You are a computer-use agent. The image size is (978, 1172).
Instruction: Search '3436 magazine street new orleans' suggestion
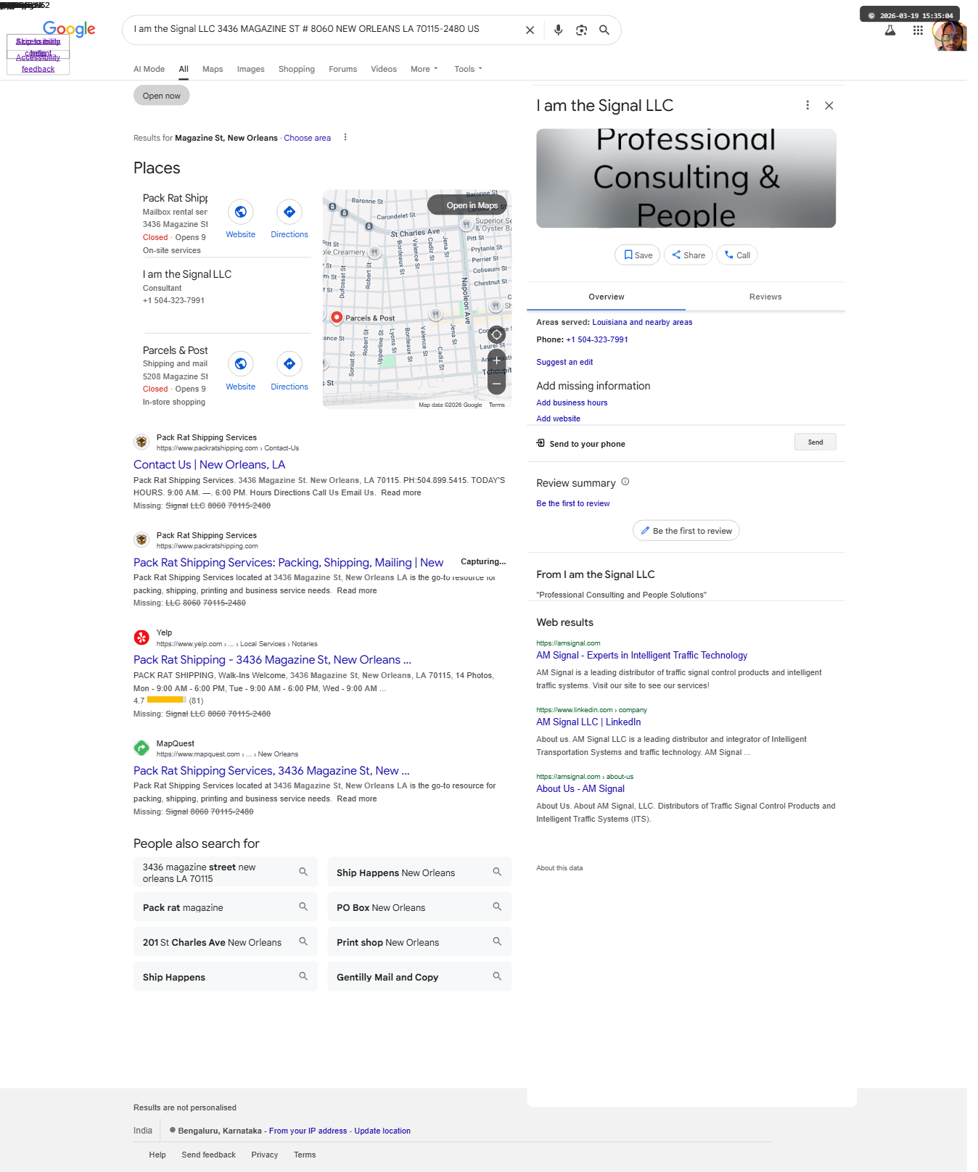point(226,872)
